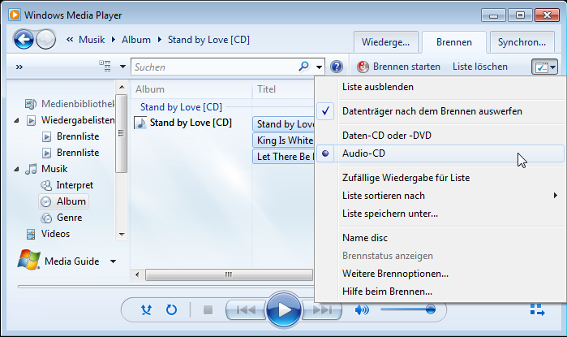Click the Medienbibliothek library icon

[31, 104]
